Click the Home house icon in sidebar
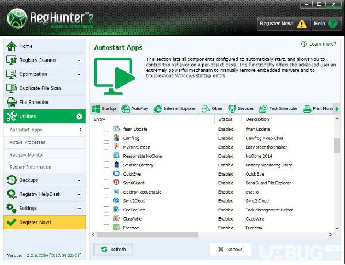 pos(12,46)
